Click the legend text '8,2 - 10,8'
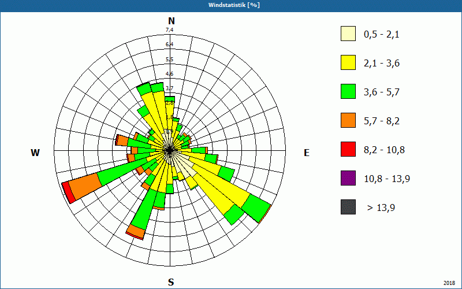 point(384,150)
